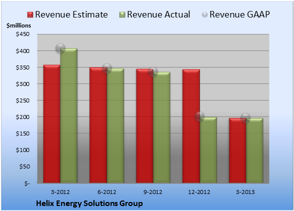Select the green 3-2013 actual bar

point(254,150)
